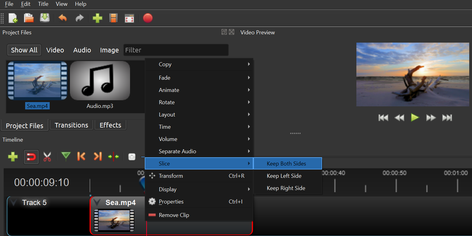Play the video preview
This screenshot has width=472, height=236.
(x=415, y=118)
